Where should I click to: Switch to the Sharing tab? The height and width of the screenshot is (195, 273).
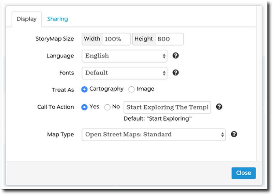pyautogui.click(x=57, y=19)
